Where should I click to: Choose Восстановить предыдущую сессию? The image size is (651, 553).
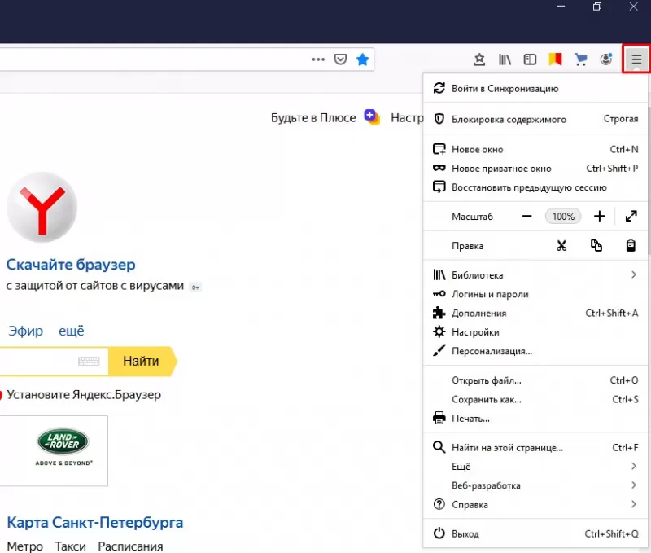tap(535, 187)
